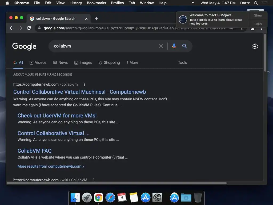Image resolution: width=273 pixels, height=205 pixels.
Task: Reload the page with the refresh icon
Action: pos(29,28)
